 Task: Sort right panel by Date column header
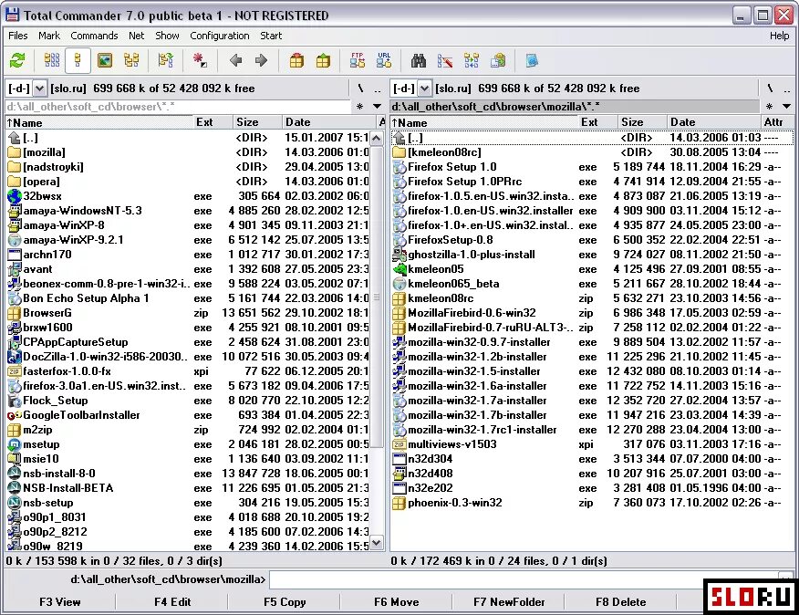click(x=713, y=122)
